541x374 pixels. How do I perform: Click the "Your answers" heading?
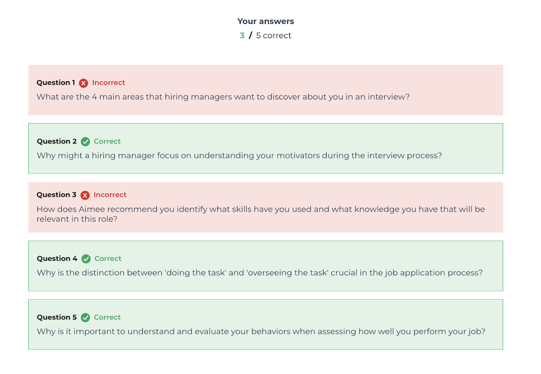click(x=265, y=21)
